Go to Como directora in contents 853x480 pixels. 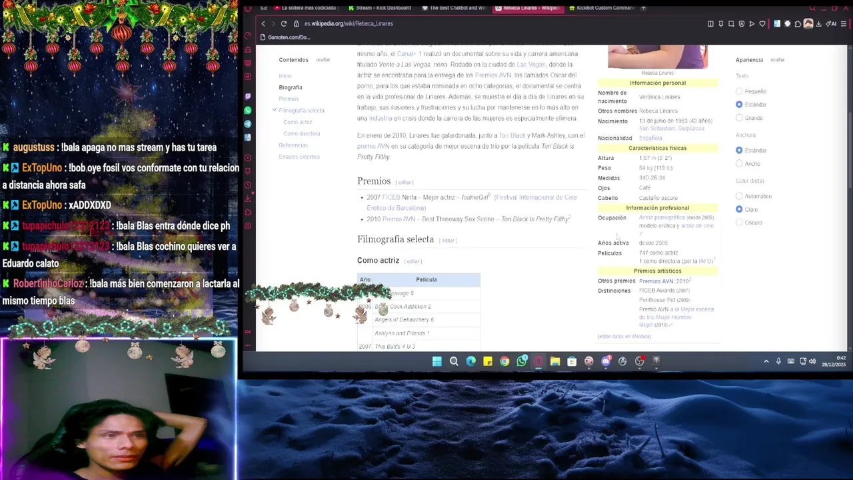tap(302, 133)
